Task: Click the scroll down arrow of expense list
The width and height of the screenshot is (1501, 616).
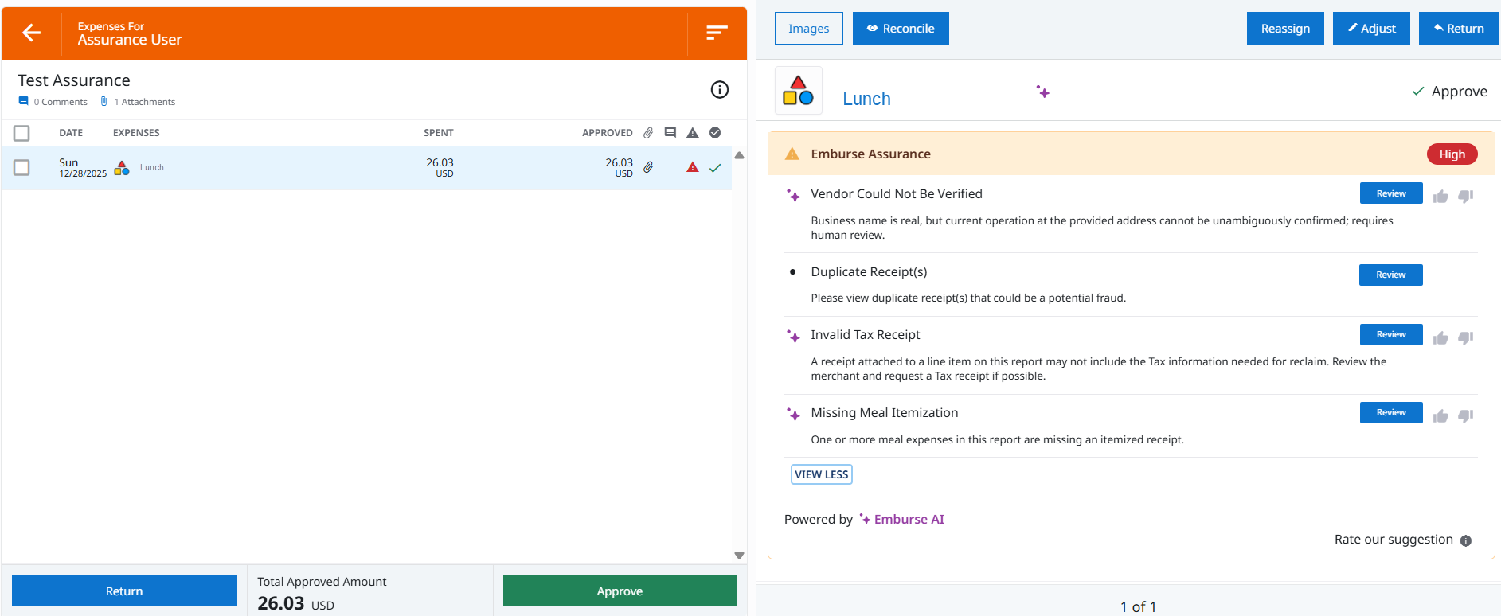Action: coord(739,556)
